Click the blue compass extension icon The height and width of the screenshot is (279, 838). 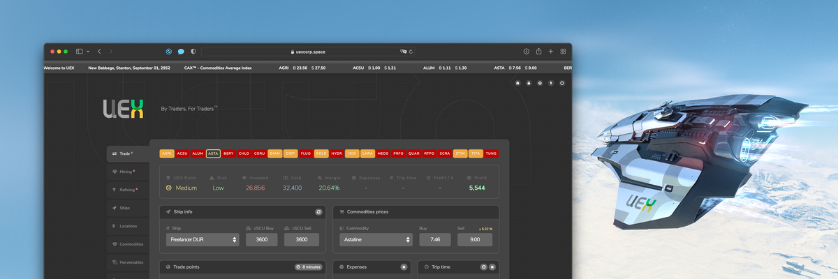(x=169, y=52)
